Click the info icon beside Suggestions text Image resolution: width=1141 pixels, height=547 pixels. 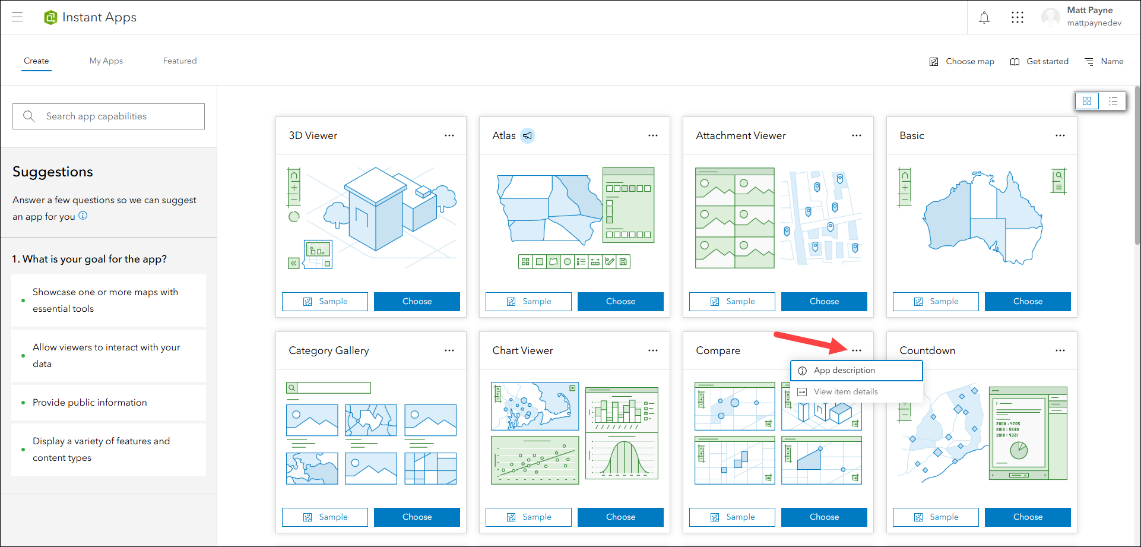83,216
